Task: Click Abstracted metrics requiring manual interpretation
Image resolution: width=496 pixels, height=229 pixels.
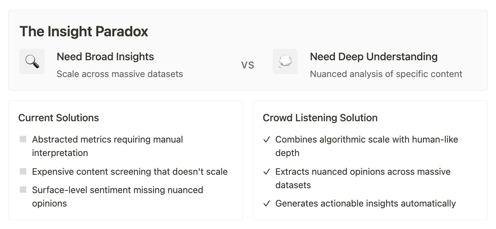Action: click(108, 146)
